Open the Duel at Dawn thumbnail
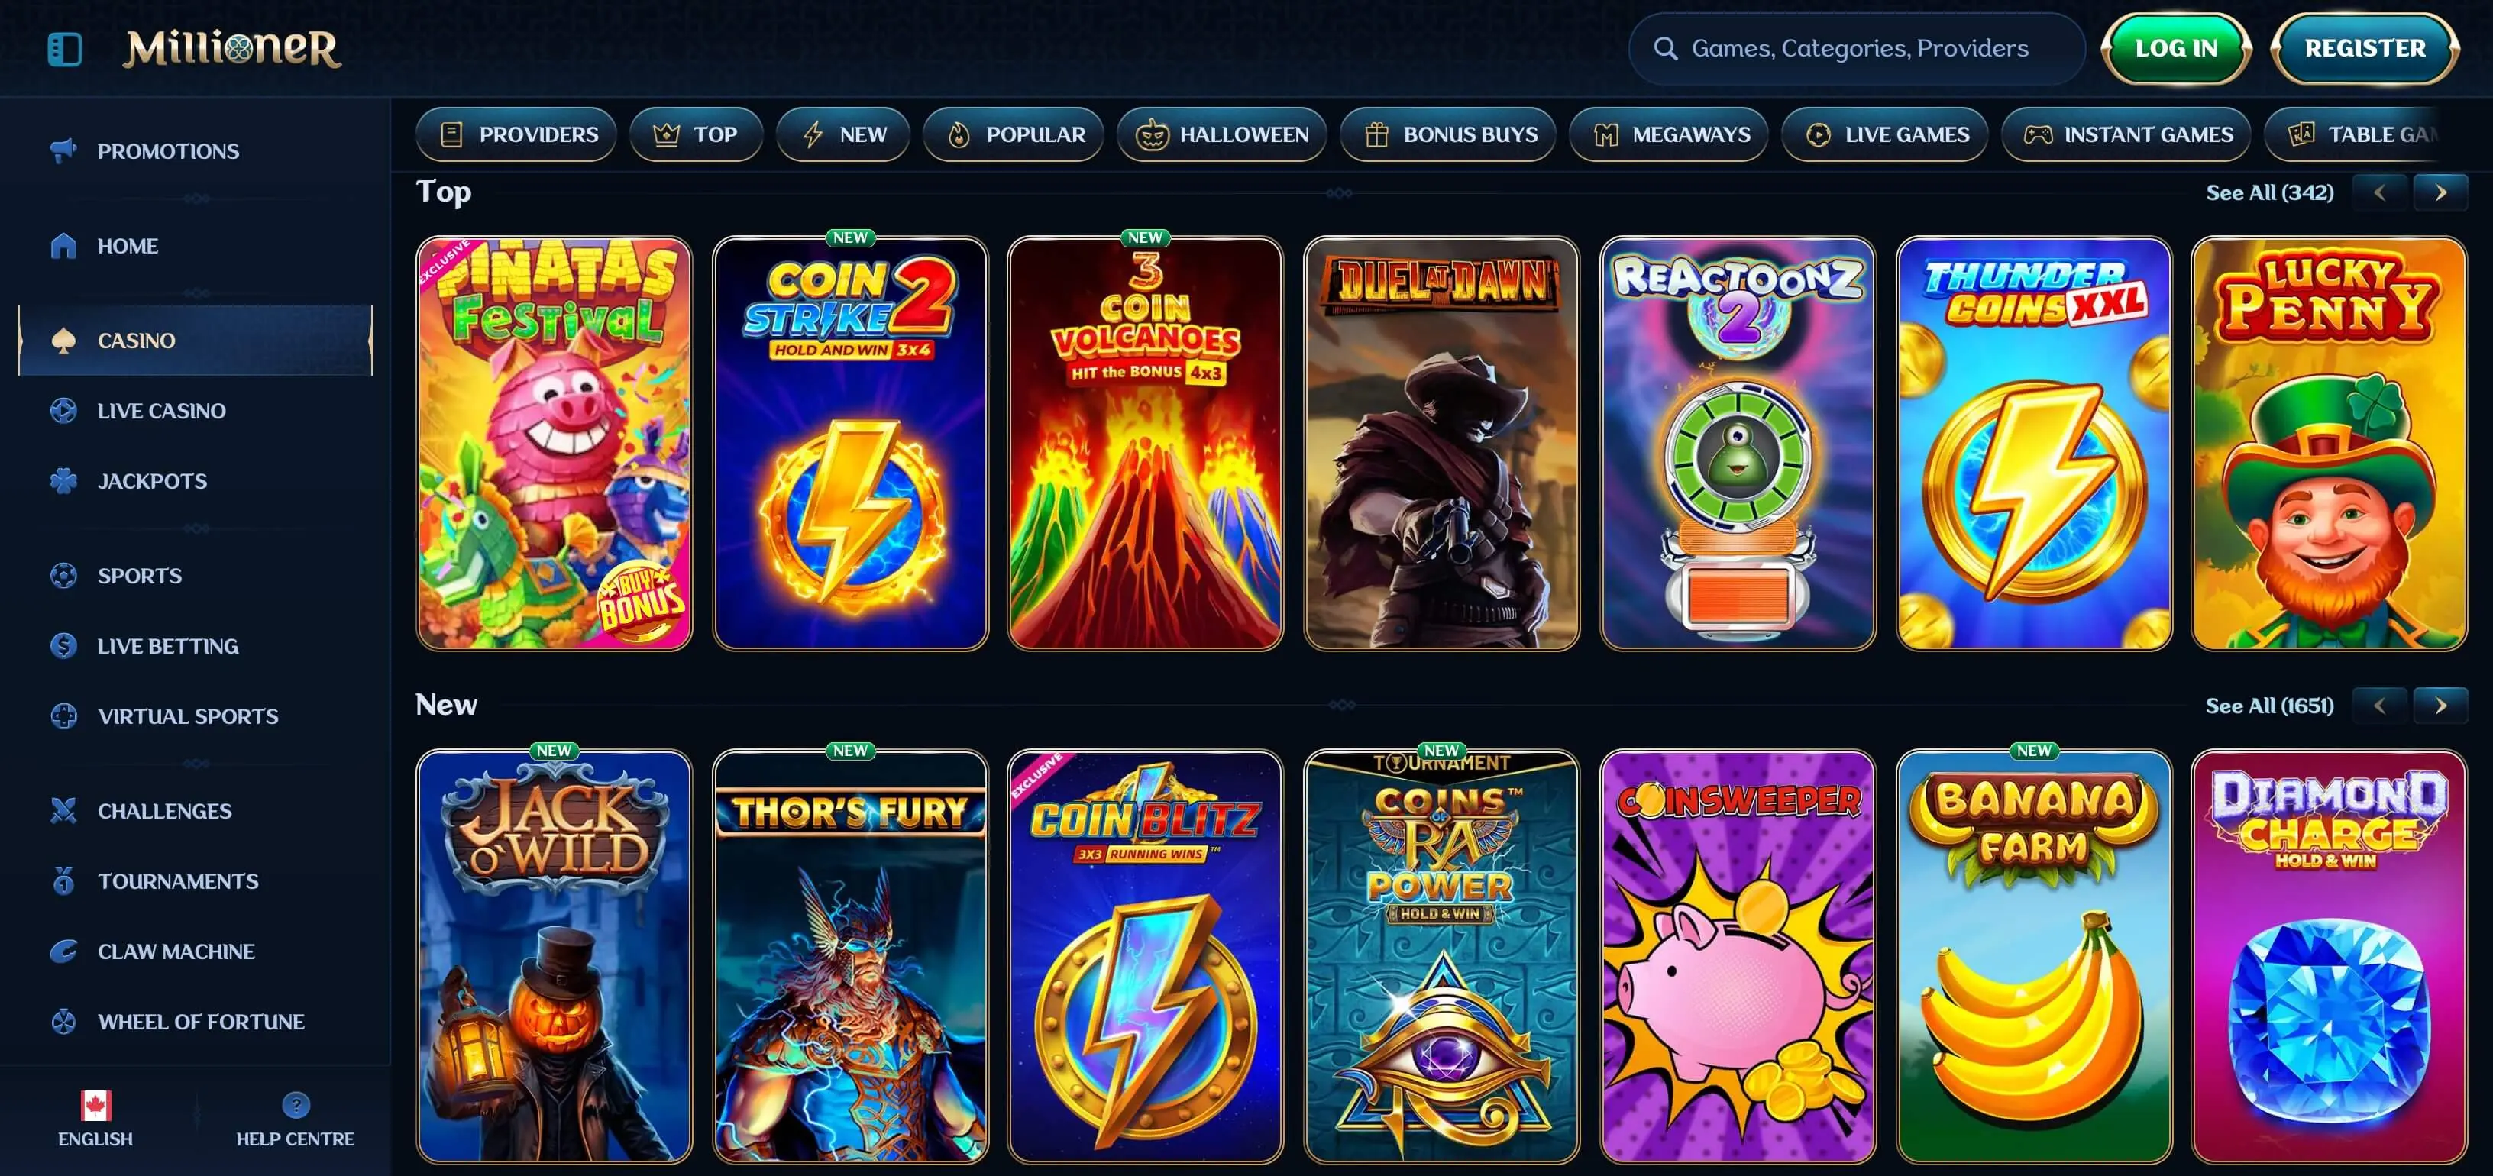Screen dimensions: 2493x1176 (1441, 444)
